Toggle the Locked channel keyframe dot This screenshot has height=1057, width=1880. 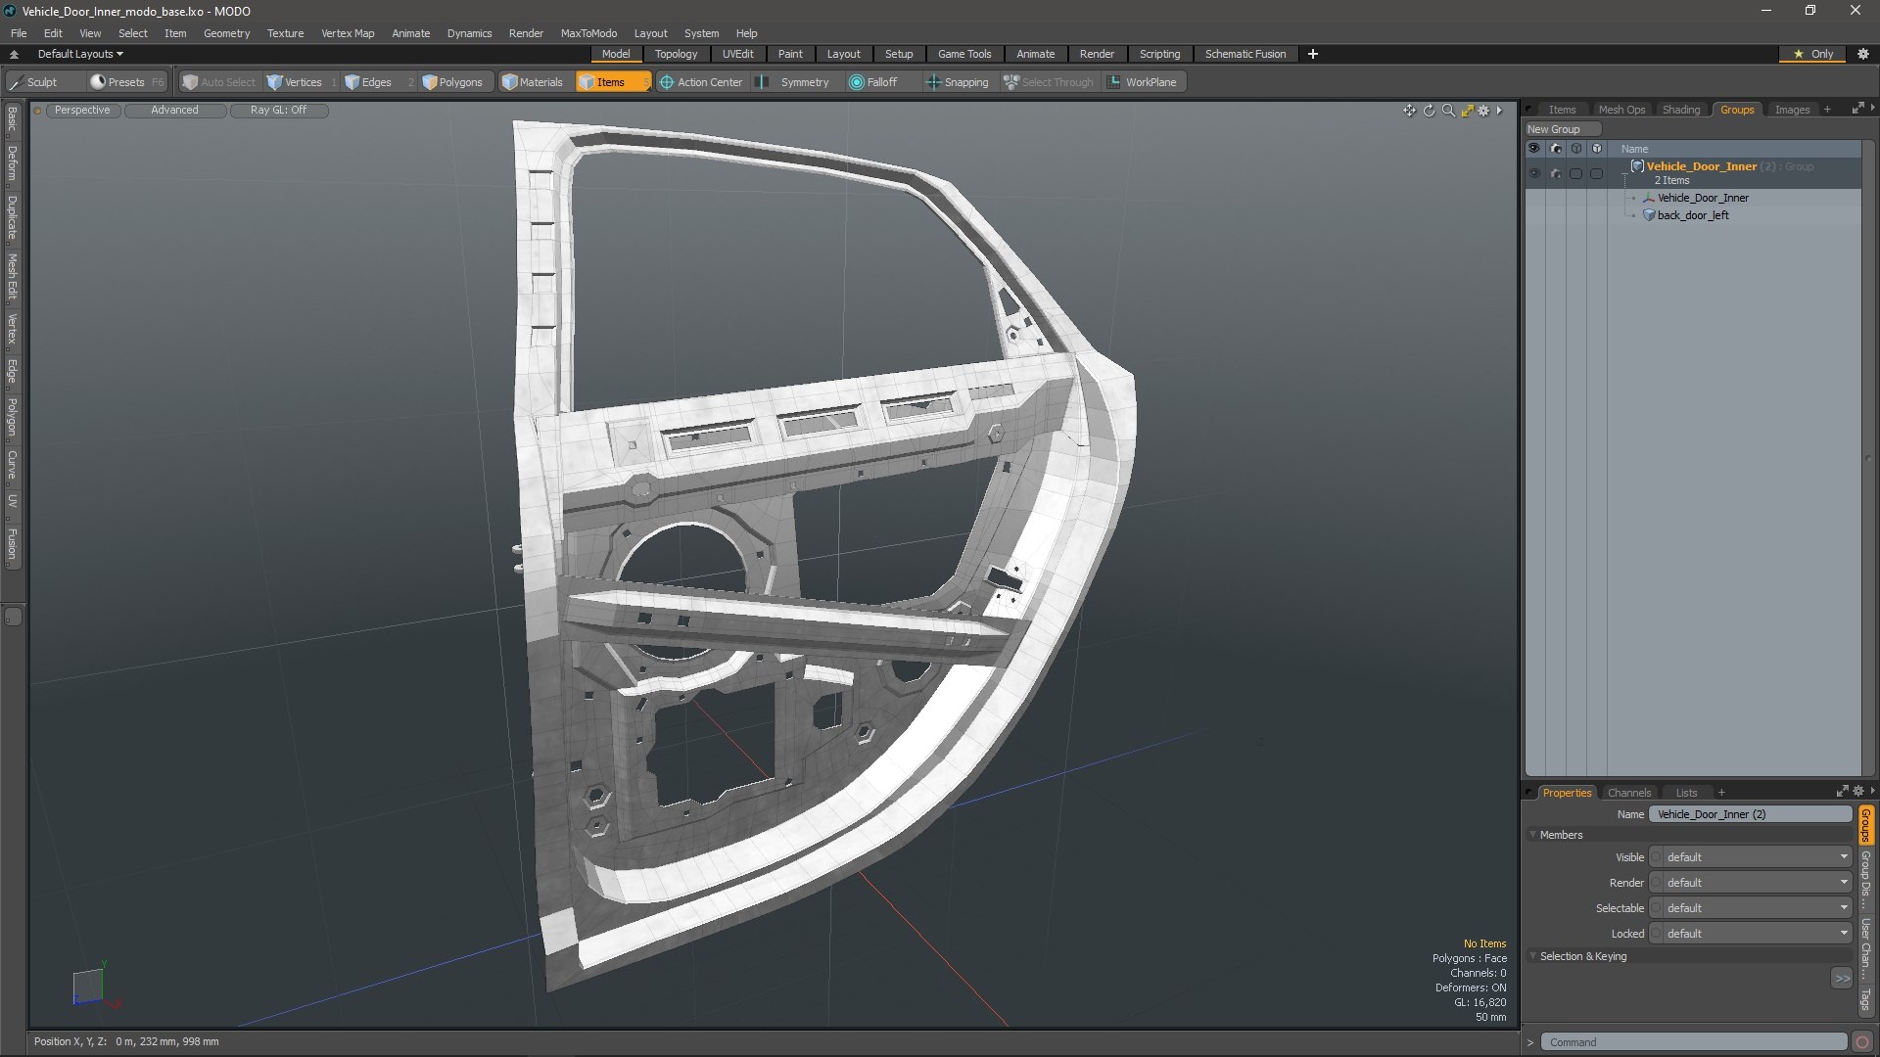tap(1657, 934)
